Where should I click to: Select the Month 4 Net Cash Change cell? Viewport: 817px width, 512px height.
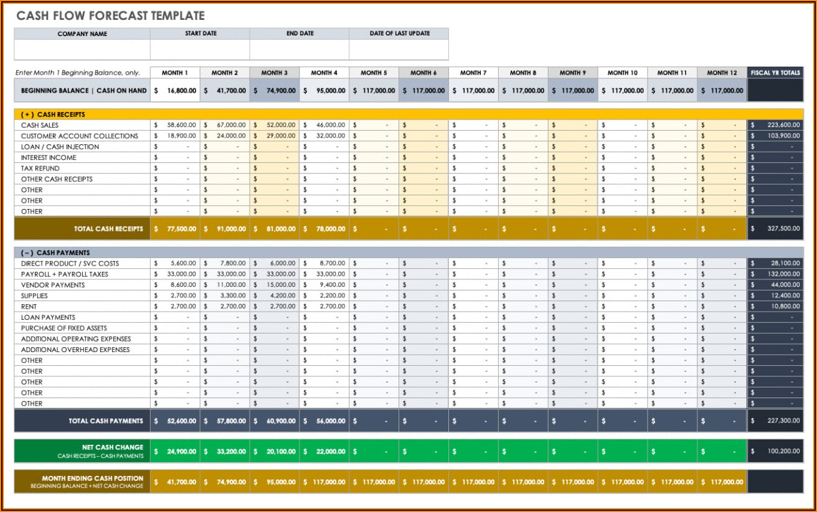(324, 452)
